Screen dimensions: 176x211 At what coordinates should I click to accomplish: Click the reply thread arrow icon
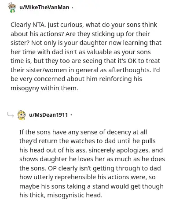[x=11, y=115]
